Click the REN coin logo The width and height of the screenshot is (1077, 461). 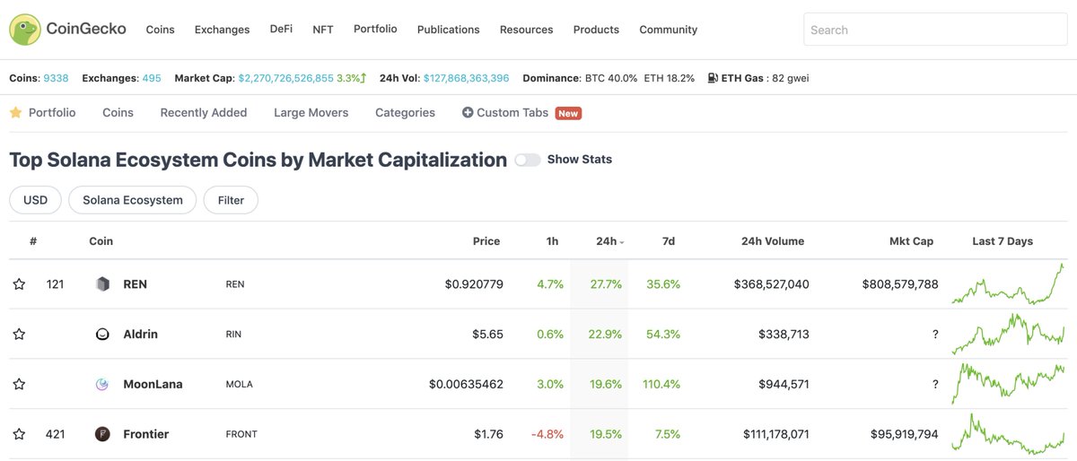coord(102,284)
